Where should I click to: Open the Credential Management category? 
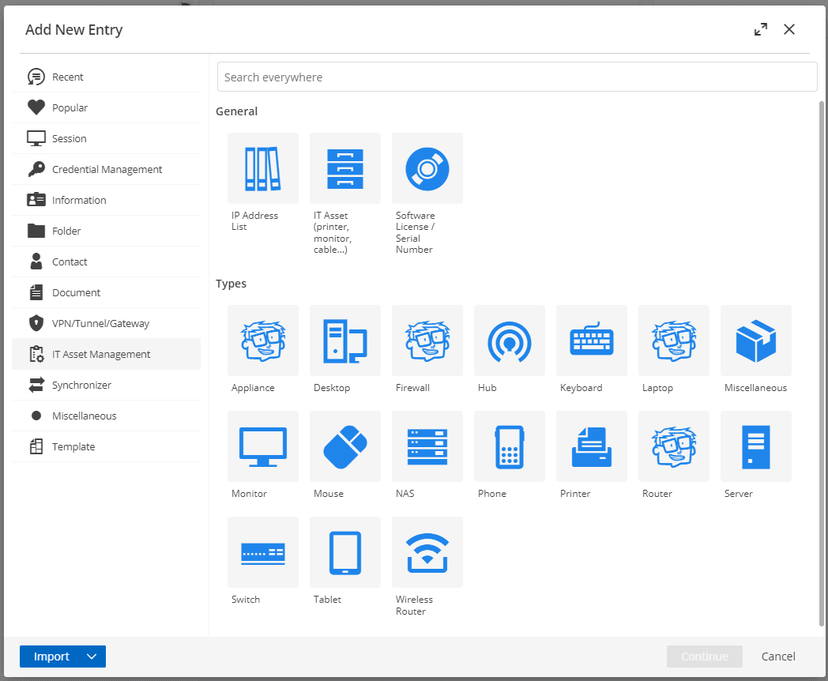pos(107,169)
